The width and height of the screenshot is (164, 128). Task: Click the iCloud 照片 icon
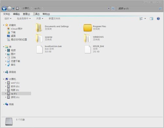click(9, 29)
